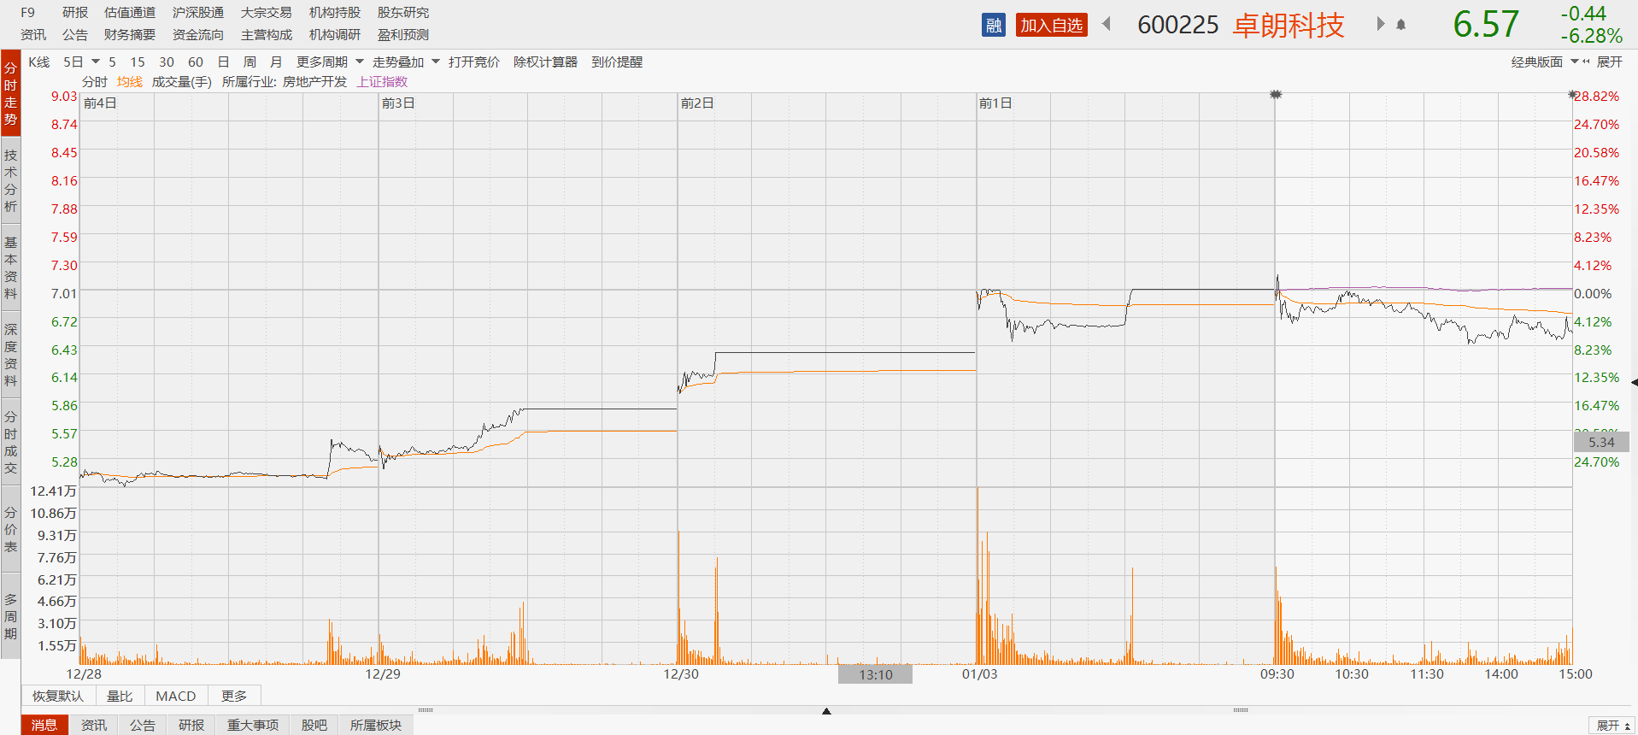Viewport: 1638px width, 735px height.
Task: Go to the previous stock with the left arrow
Action: click(1107, 24)
